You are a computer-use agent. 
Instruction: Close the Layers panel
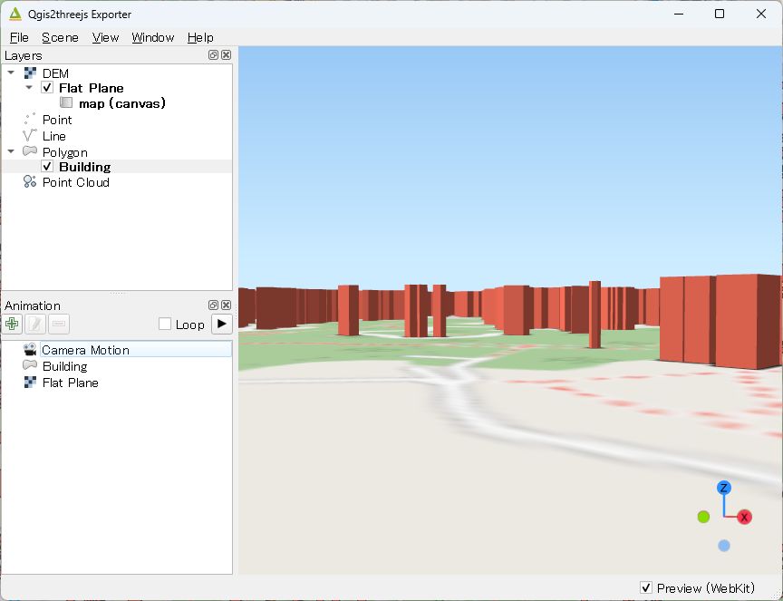227,55
